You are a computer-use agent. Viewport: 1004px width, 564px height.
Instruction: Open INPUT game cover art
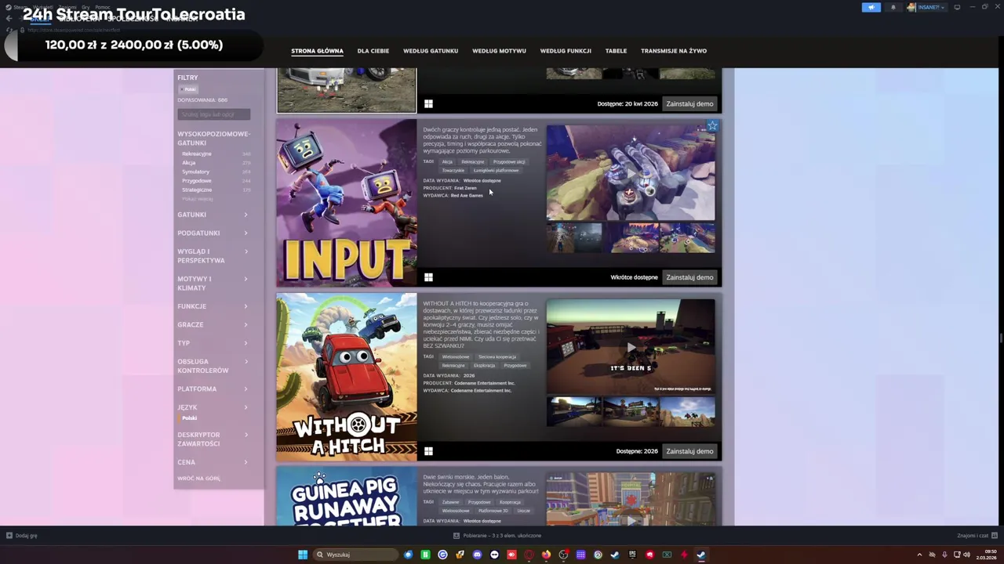click(347, 203)
